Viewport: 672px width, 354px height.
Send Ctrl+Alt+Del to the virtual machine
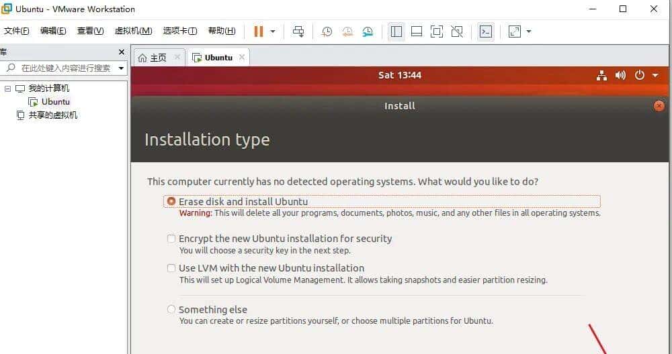[x=298, y=32]
